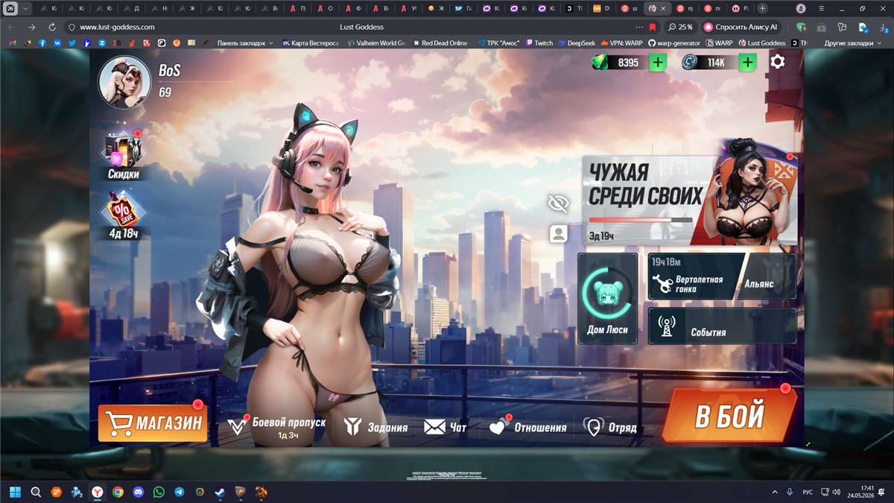
Task: Click the browser reload button
Action: click(x=52, y=26)
